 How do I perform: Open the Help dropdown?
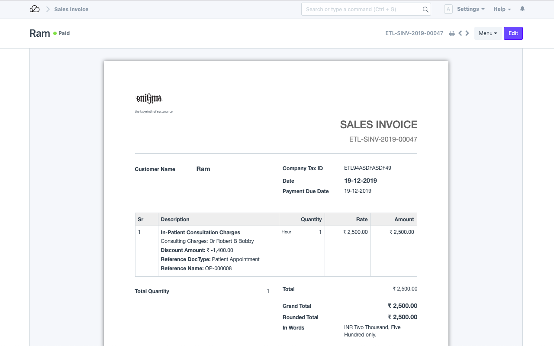pyautogui.click(x=501, y=9)
